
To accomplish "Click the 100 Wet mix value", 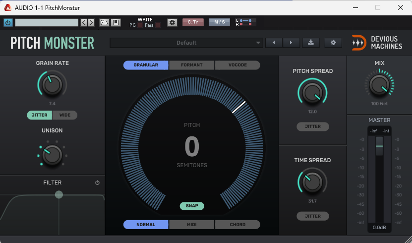I will (x=379, y=104).
